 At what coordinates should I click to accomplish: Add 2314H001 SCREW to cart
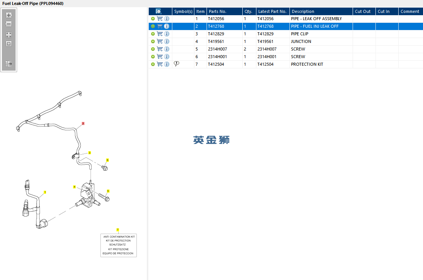coord(160,57)
